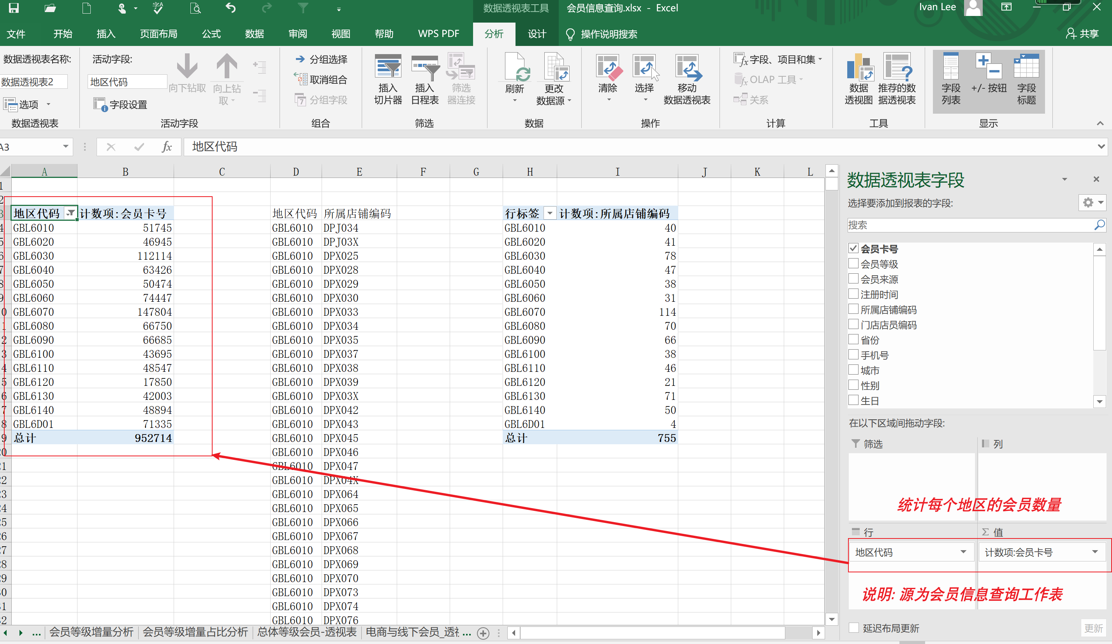Click the Undo arrow icon

[x=230, y=8]
